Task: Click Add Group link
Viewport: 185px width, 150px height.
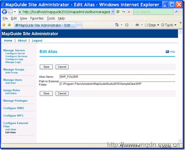Action: click(12, 73)
